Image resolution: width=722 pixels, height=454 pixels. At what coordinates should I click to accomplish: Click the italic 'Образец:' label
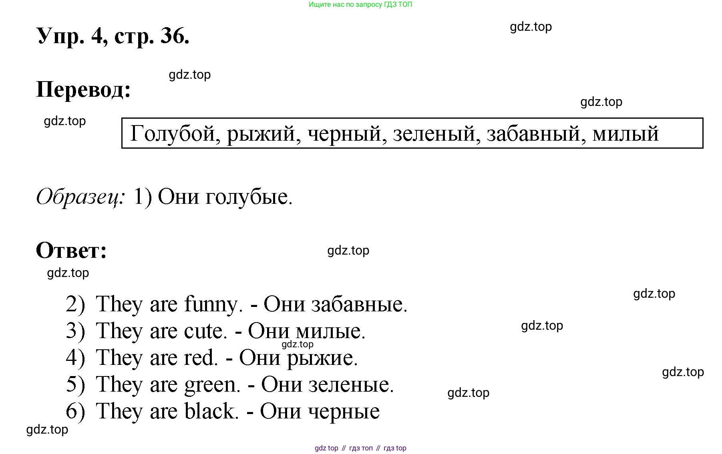(80, 197)
